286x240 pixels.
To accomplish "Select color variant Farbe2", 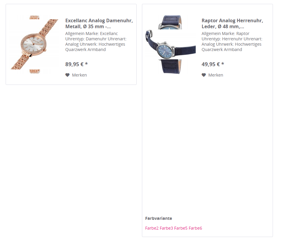I will coord(152,228).
